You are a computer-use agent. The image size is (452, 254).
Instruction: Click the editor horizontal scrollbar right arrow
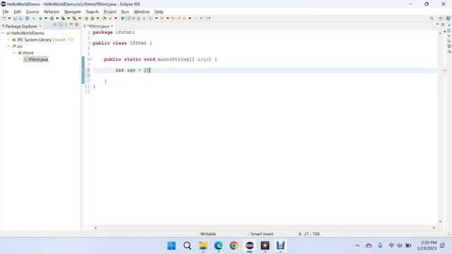[434, 227]
